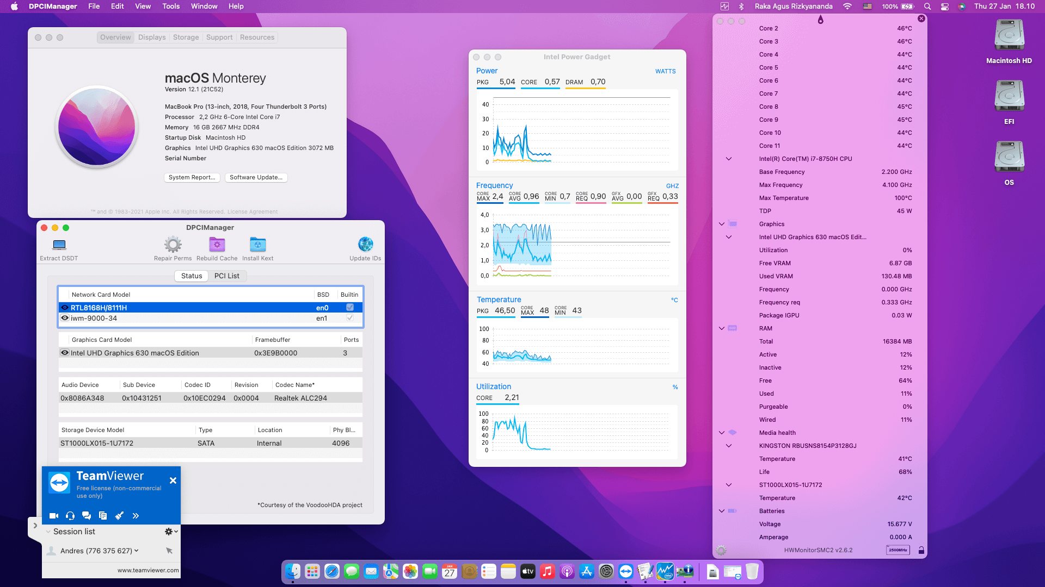
Task: Open Intel Power Gadget in Dock
Action: click(x=665, y=571)
